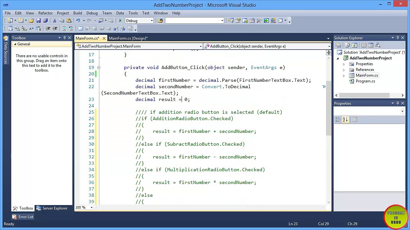This screenshot has width=410, height=230.
Task: Collapse AddButton_Click method outline at line 19
Action: click(x=99, y=67)
